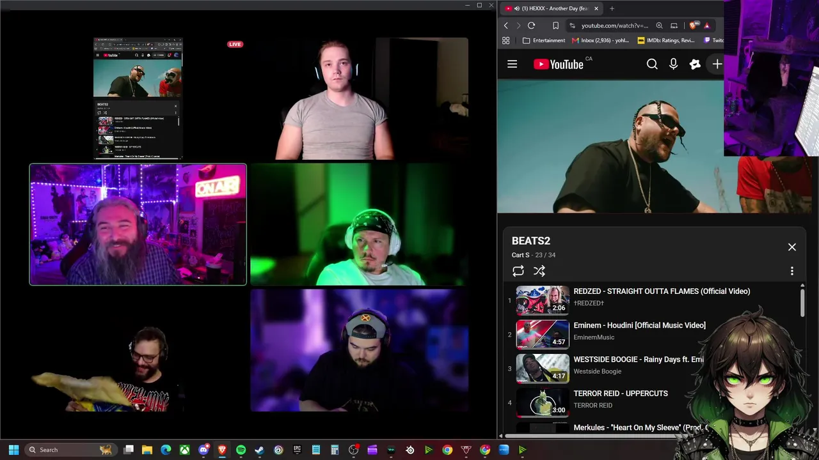Open Brave Rewards triangle icon
This screenshot has height=460, width=819.
tap(706, 26)
